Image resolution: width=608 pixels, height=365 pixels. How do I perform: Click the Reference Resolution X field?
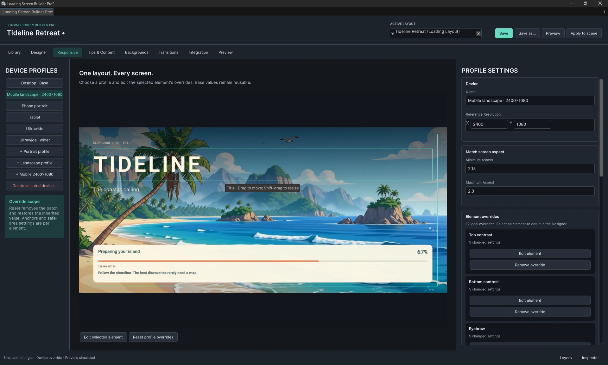pos(489,124)
